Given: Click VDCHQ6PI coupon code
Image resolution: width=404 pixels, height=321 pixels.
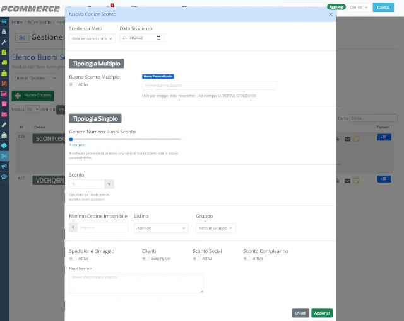Looking at the screenshot, I should [49, 181].
